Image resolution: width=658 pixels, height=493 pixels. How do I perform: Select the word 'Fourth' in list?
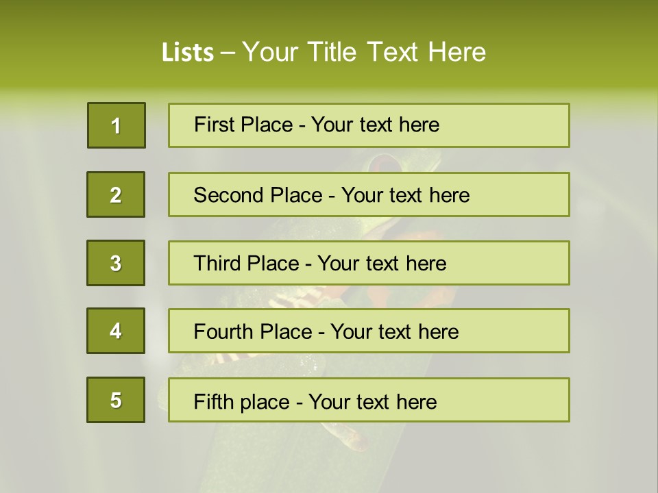(x=223, y=331)
